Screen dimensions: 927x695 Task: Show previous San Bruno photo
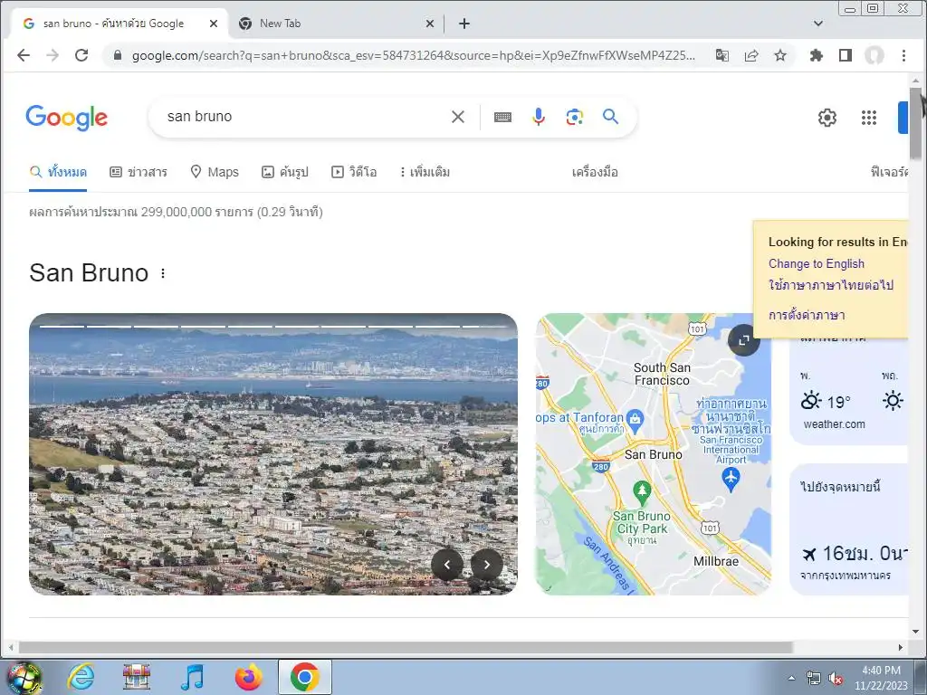pyautogui.click(x=447, y=565)
